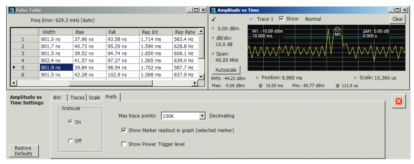Click the checkmark icon in Amplitude display
The height and width of the screenshot is (164, 414).
click(214, 19)
